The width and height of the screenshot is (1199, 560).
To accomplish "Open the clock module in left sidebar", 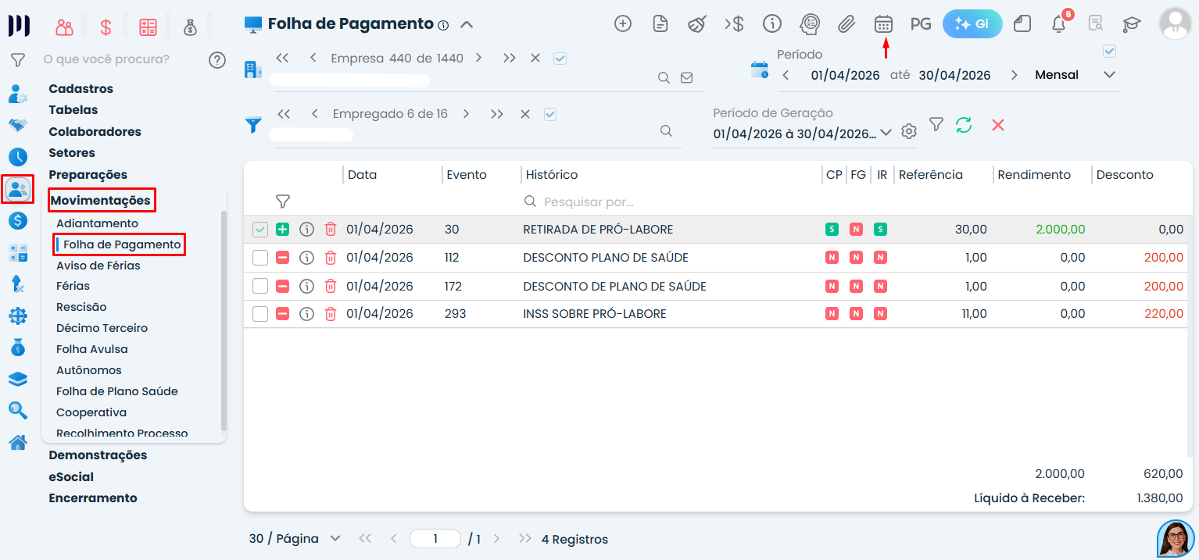I will (x=18, y=157).
